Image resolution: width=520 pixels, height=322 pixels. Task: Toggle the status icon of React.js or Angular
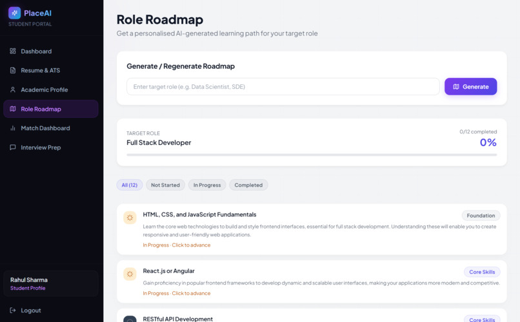click(130, 274)
